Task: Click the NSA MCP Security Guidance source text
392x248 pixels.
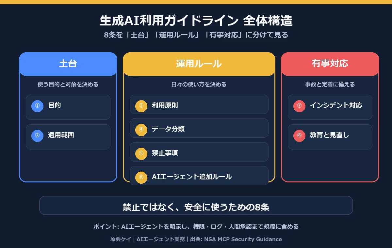Action: click(243, 239)
